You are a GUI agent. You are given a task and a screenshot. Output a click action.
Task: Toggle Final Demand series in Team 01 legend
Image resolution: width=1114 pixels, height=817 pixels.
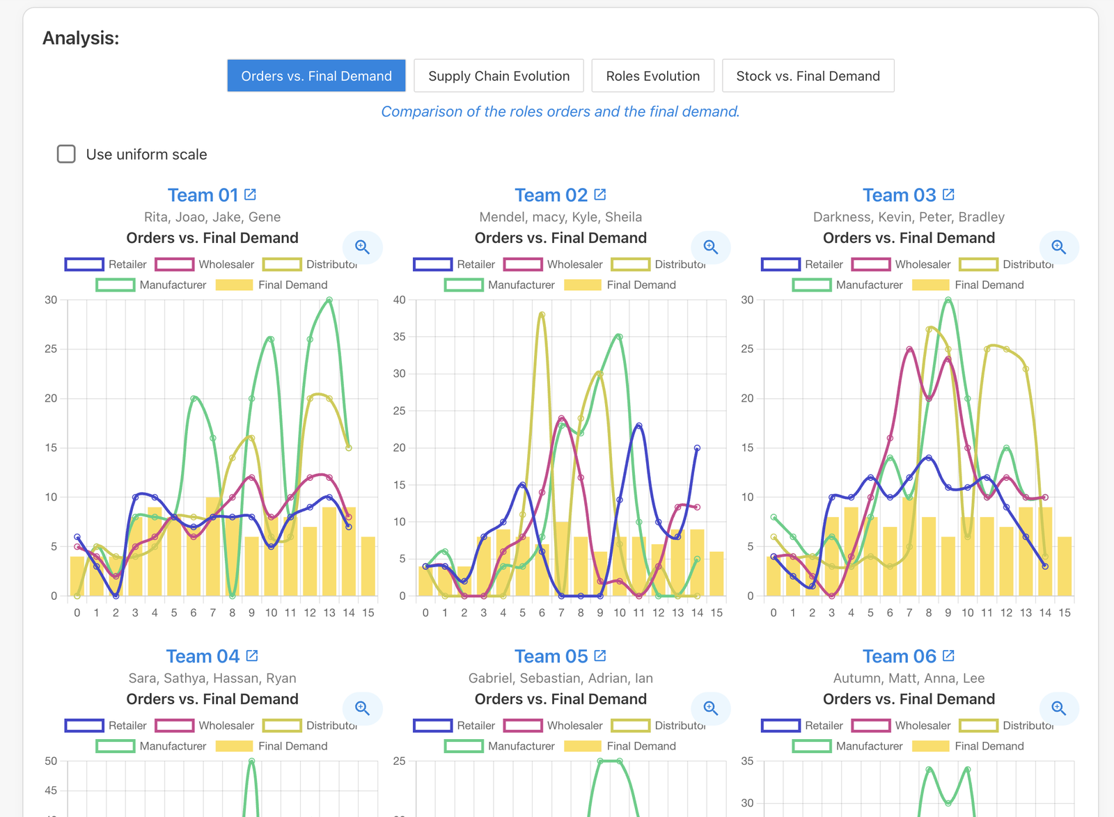(272, 285)
